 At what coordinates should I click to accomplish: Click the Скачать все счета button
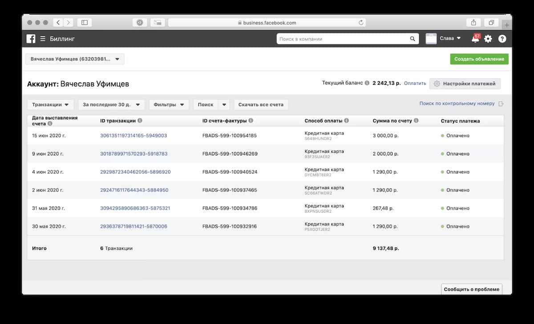tap(261, 105)
